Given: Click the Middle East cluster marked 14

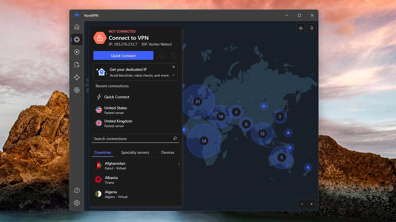Looking at the screenshot, I should (x=221, y=116).
